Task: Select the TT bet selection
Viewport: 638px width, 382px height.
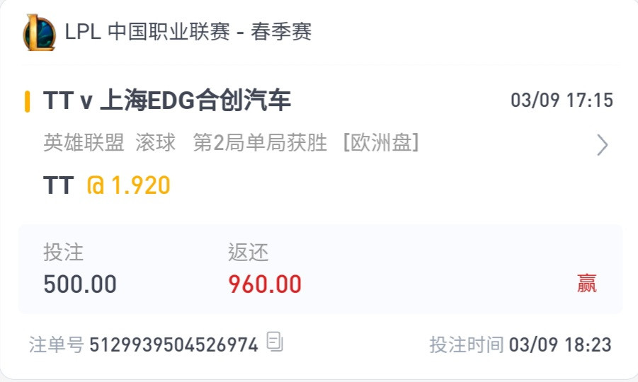Action: (x=59, y=185)
